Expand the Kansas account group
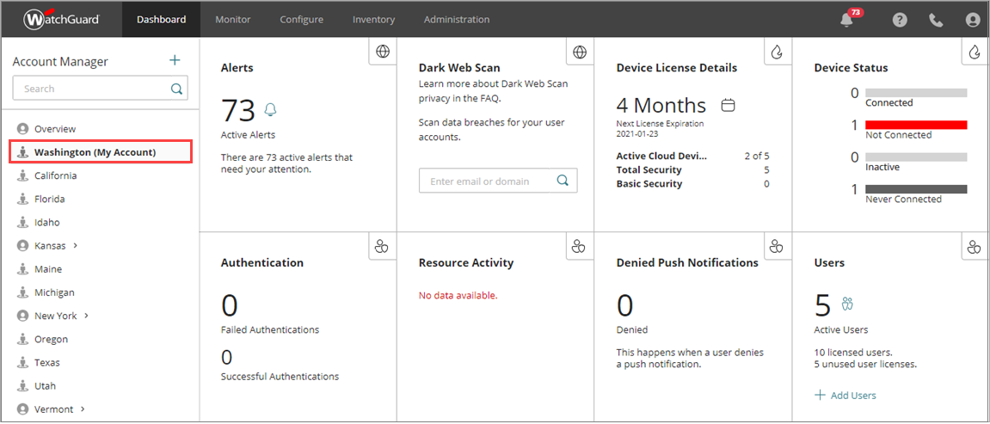Image resolution: width=990 pixels, height=424 pixels. (76, 246)
